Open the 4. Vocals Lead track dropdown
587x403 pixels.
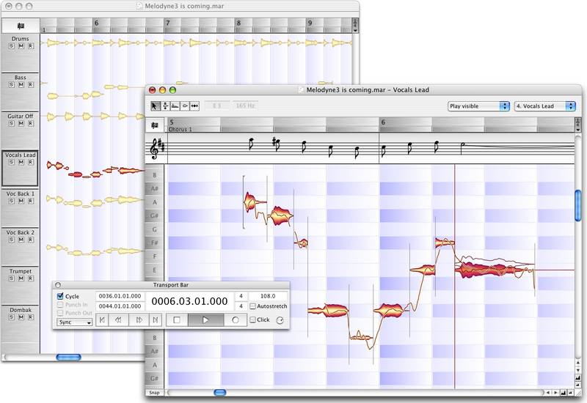tap(545, 106)
